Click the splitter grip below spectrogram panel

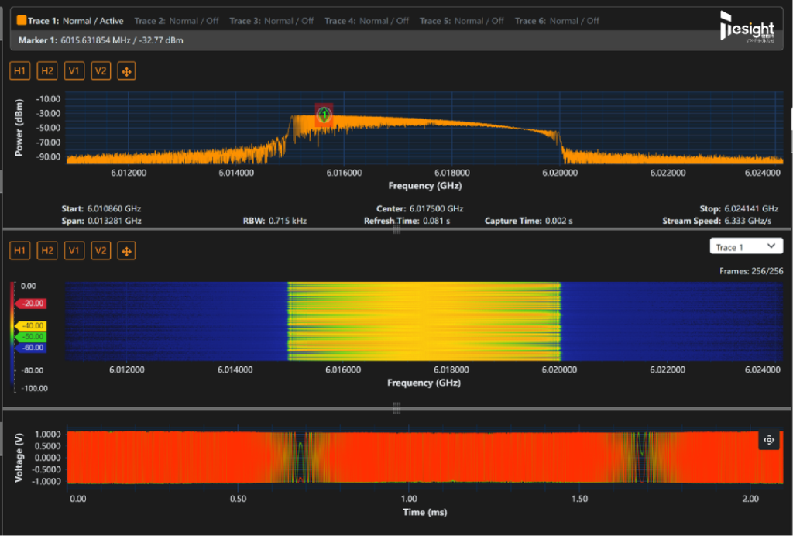tap(397, 407)
